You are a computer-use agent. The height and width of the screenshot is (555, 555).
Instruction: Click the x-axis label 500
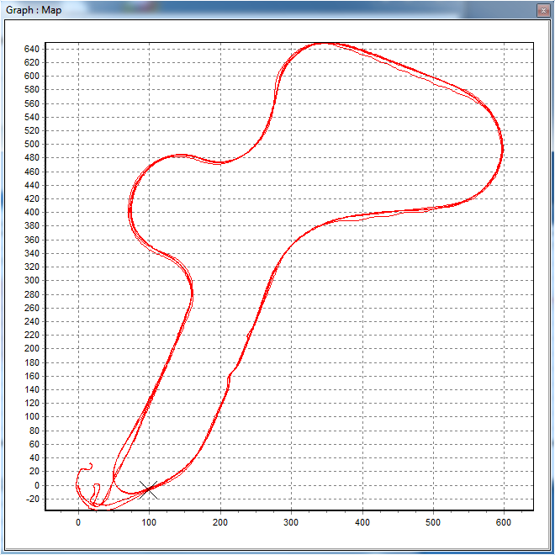coord(433,522)
